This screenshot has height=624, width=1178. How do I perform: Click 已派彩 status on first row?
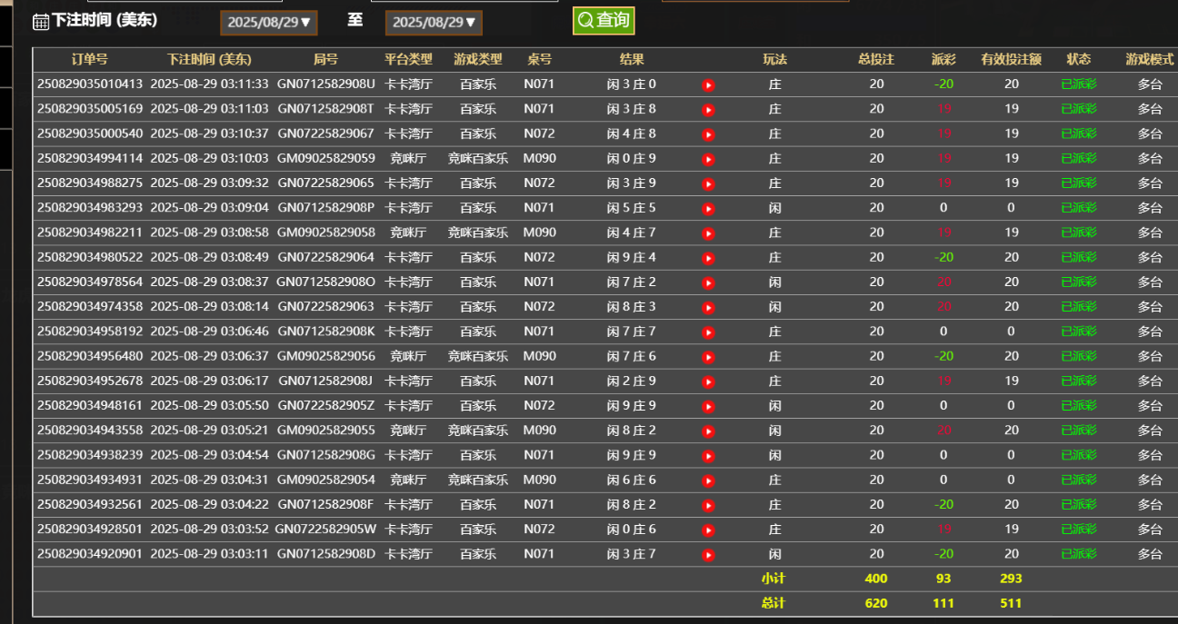[x=1078, y=84]
